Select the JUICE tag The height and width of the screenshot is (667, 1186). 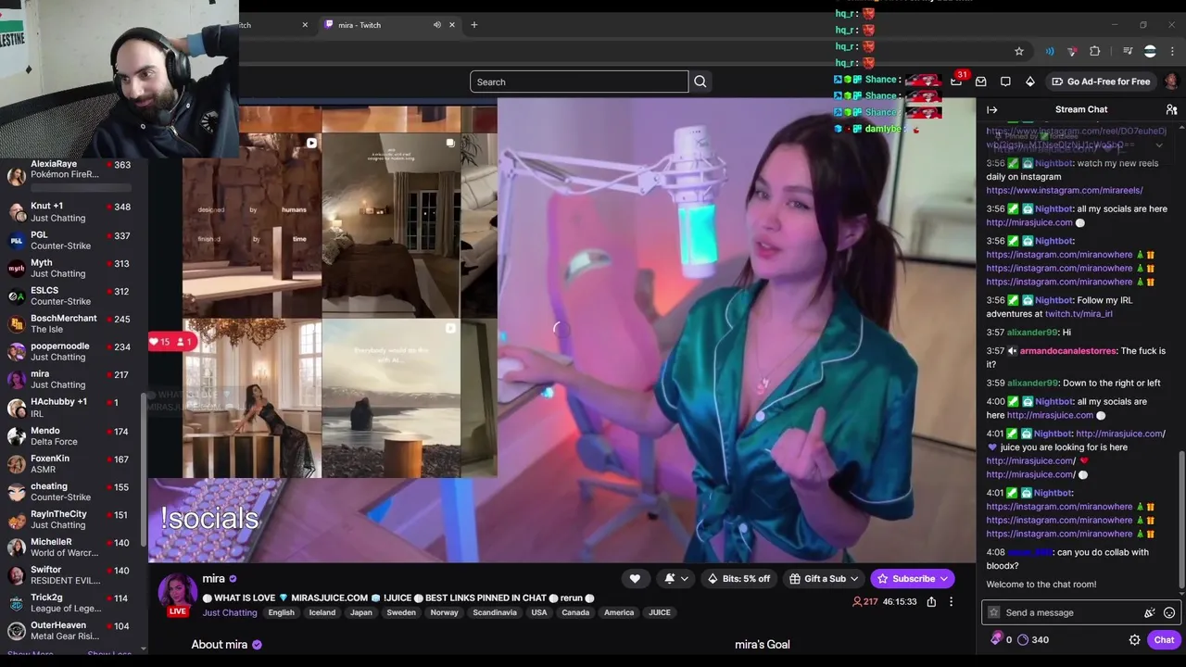pos(660,612)
